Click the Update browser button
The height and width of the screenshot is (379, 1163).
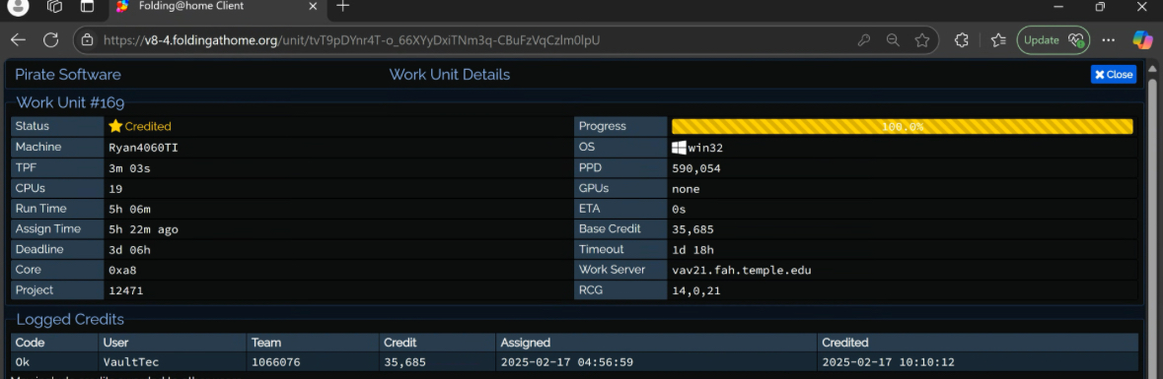click(x=1054, y=40)
